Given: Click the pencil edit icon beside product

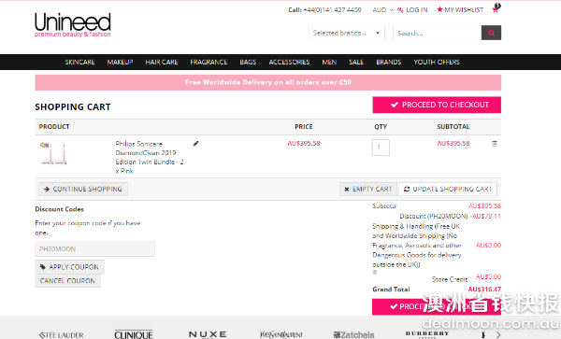Looking at the screenshot, I should pos(195,144).
